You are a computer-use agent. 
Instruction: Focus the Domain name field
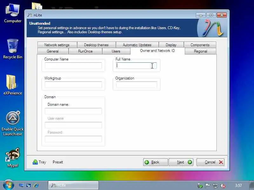click(73, 111)
